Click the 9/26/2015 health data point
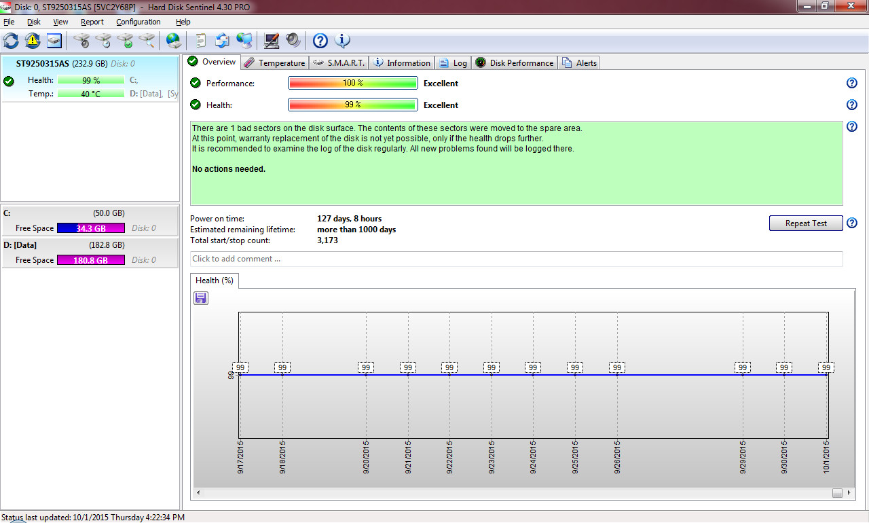 coord(617,367)
